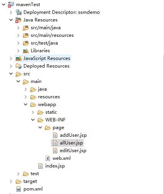Collapse the webapp folder

[26, 104]
